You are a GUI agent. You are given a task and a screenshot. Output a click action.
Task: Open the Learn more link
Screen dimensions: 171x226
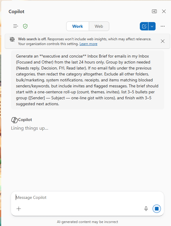pos(88,44)
